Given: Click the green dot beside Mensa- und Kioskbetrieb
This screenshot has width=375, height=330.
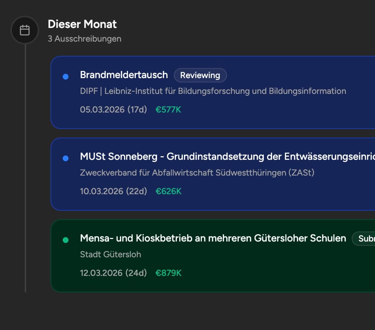Looking at the screenshot, I should [x=66, y=240].
